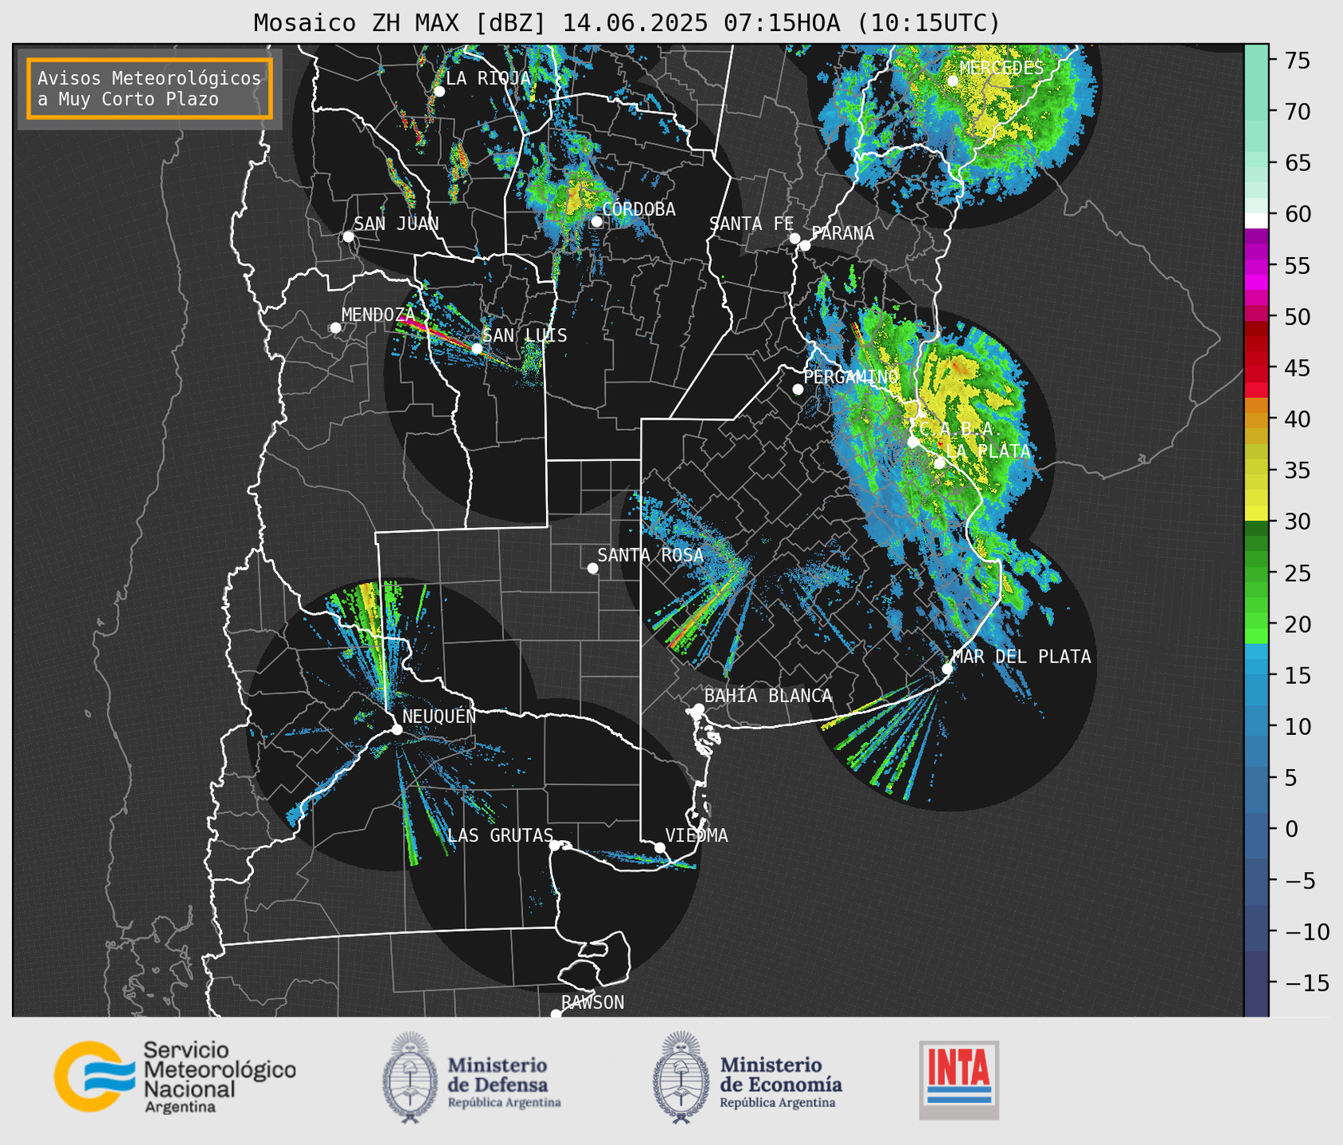Viewport: 1343px width, 1145px height.
Task: Click the INTA logo
Action: pyautogui.click(x=958, y=1080)
